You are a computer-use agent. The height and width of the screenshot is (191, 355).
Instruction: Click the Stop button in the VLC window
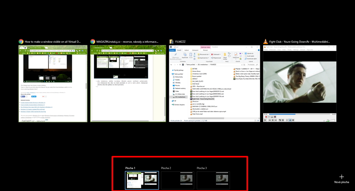pyautogui.click(x=273, y=120)
